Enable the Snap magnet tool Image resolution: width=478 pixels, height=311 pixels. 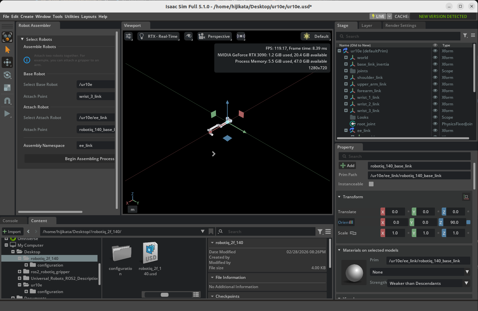(7, 101)
